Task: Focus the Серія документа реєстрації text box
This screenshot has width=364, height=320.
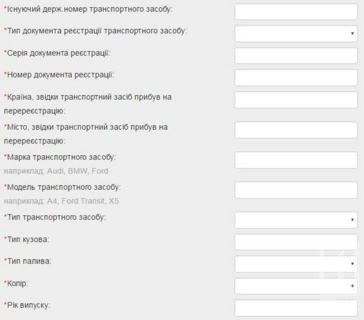Action: (x=296, y=55)
